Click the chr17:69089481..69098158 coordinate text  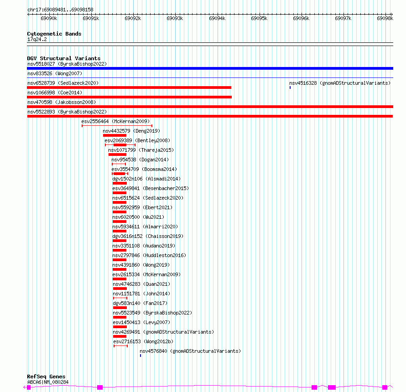click(60, 10)
